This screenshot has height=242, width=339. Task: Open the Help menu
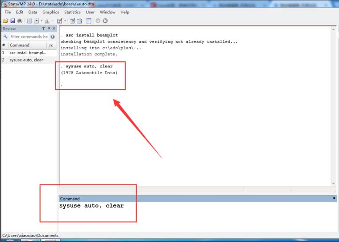(125, 12)
